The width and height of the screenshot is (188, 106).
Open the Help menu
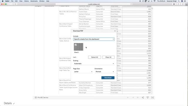[48, 1]
